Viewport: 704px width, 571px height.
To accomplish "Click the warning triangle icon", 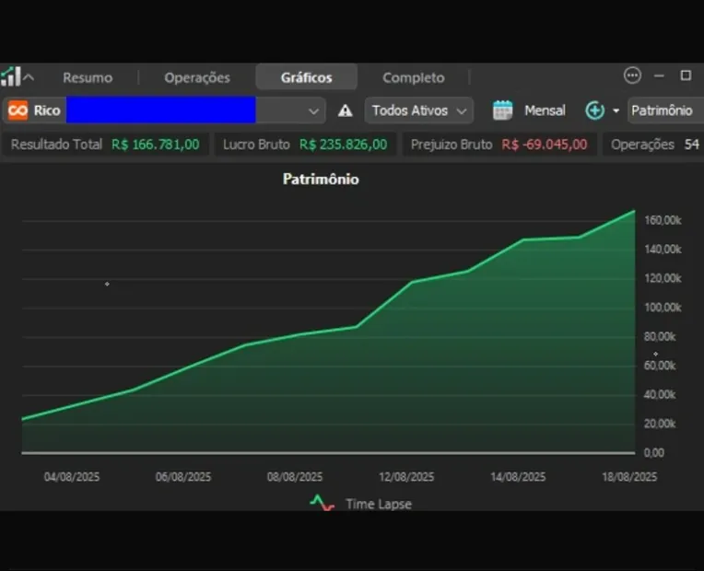I will click(345, 111).
